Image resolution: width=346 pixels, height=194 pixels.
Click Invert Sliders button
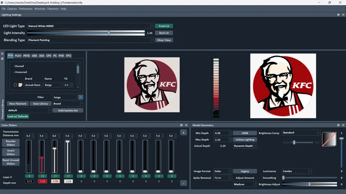click(11, 152)
